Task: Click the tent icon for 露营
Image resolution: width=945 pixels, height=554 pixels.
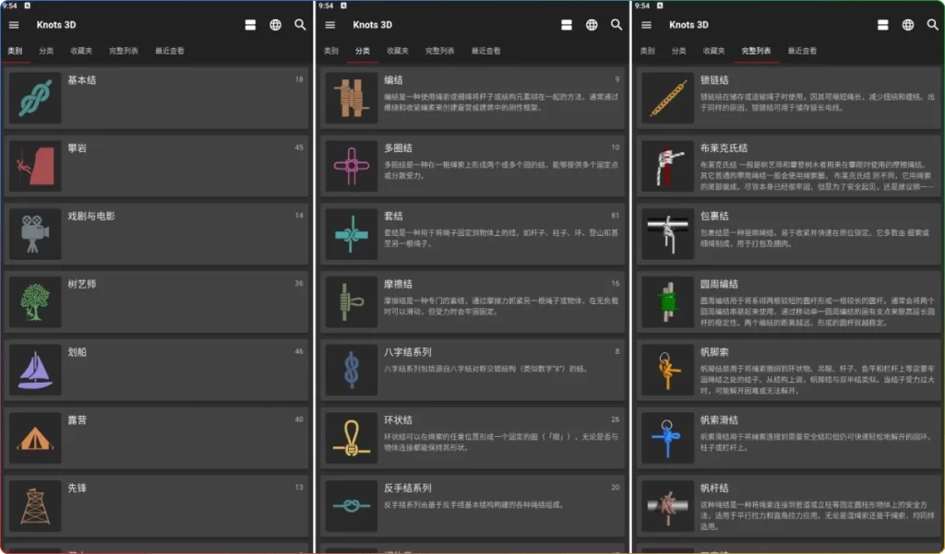Action: pyautogui.click(x=34, y=436)
